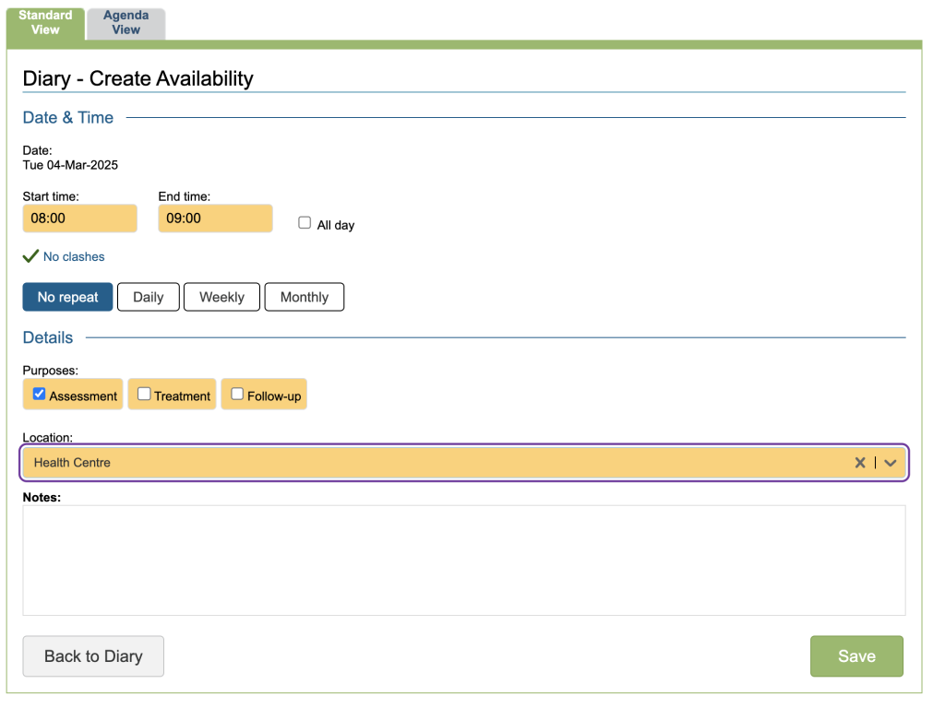Choose Daily repeat option
Viewport: 945px width, 708px height.
click(148, 297)
